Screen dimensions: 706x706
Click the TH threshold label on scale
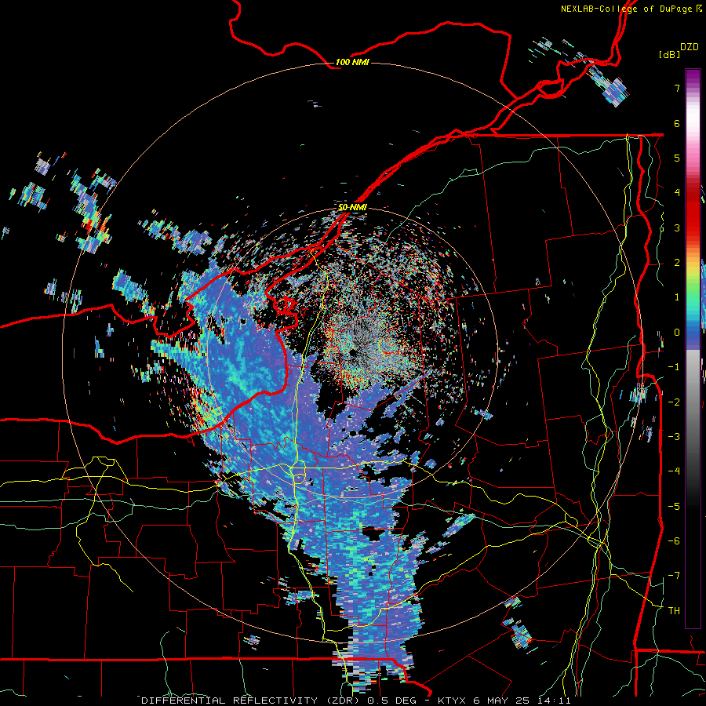pos(674,610)
